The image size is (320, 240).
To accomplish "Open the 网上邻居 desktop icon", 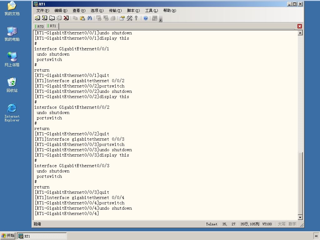I will 12,59.
